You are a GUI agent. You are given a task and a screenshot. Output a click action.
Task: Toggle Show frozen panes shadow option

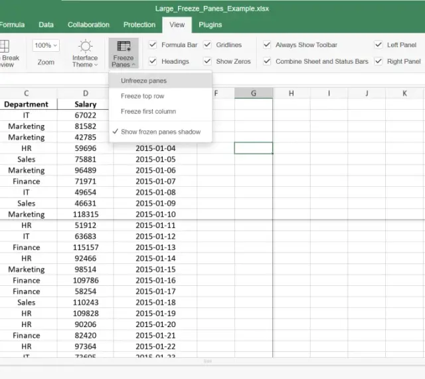coord(161,132)
